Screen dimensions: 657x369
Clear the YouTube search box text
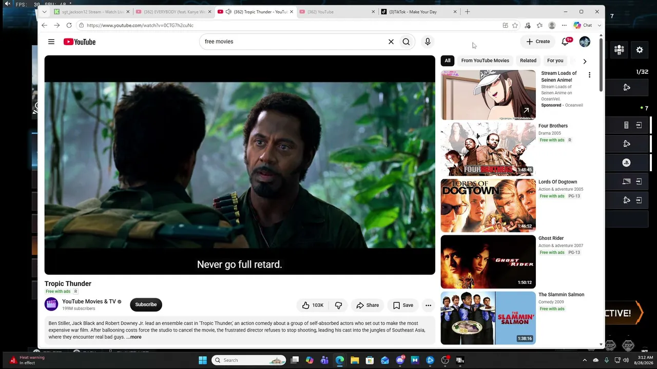[391, 42]
